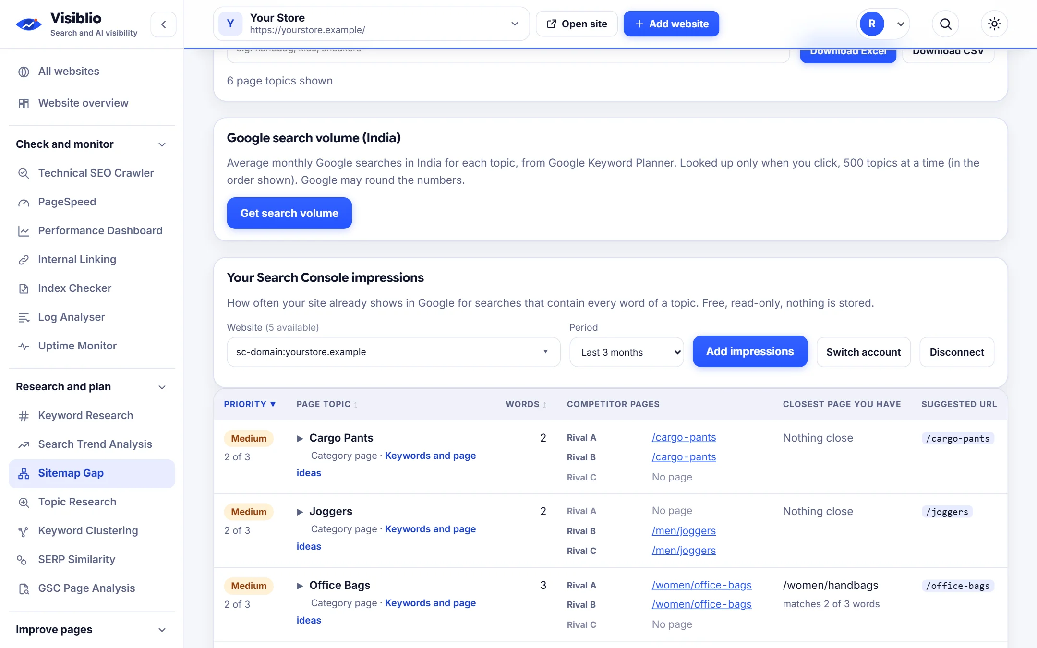Click Switch account button

(863, 352)
